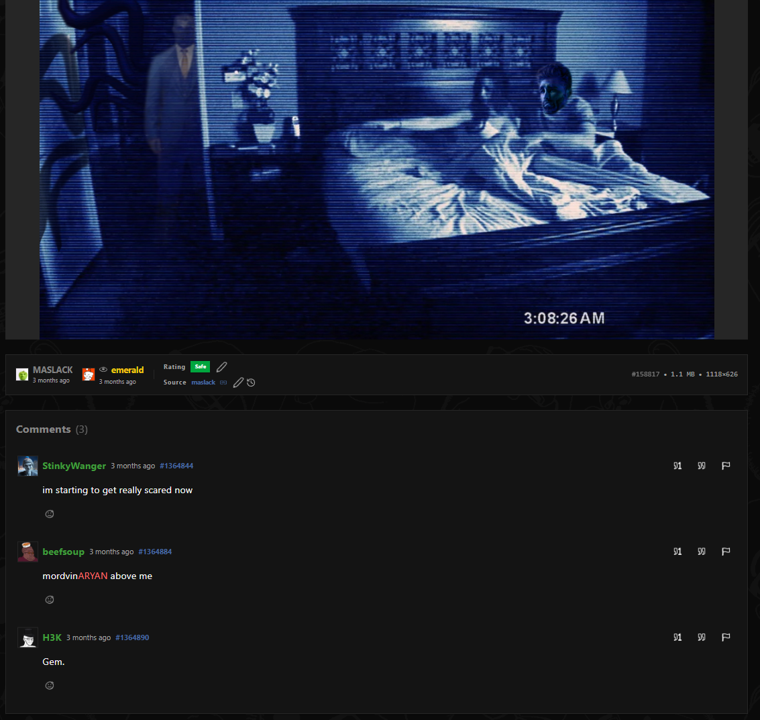760x720 pixels.
Task: Flag beefsoup's comment
Action: coord(726,552)
